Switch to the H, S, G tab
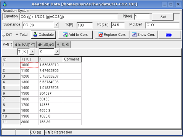 [x=63, y=45]
